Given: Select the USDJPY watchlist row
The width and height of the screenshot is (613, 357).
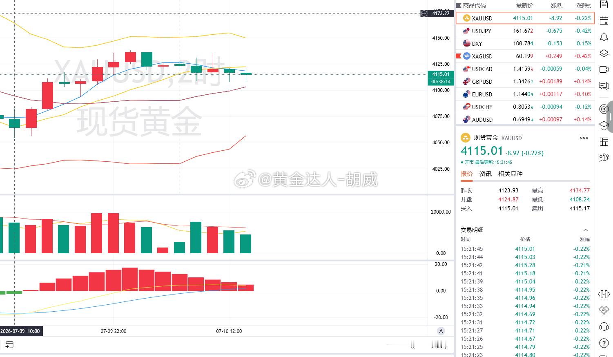Looking at the screenshot, I should (525, 31).
